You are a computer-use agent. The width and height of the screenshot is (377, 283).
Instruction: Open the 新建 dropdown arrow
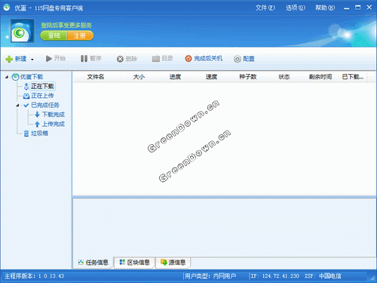[x=32, y=60]
